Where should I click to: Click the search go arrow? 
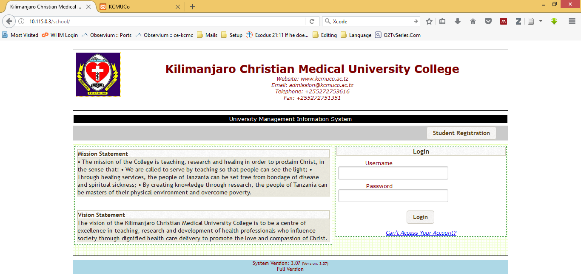416,21
